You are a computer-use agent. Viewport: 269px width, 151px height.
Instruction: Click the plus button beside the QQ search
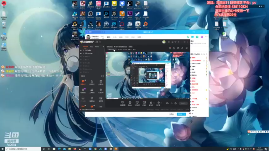(104, 32)
